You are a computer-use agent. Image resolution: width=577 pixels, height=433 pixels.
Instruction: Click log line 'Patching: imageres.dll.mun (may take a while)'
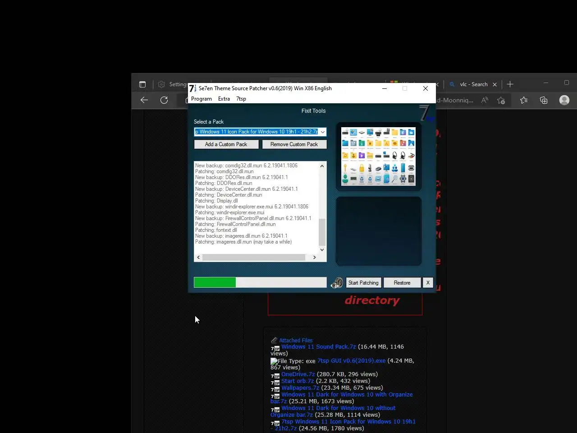(x=243, y=242)
